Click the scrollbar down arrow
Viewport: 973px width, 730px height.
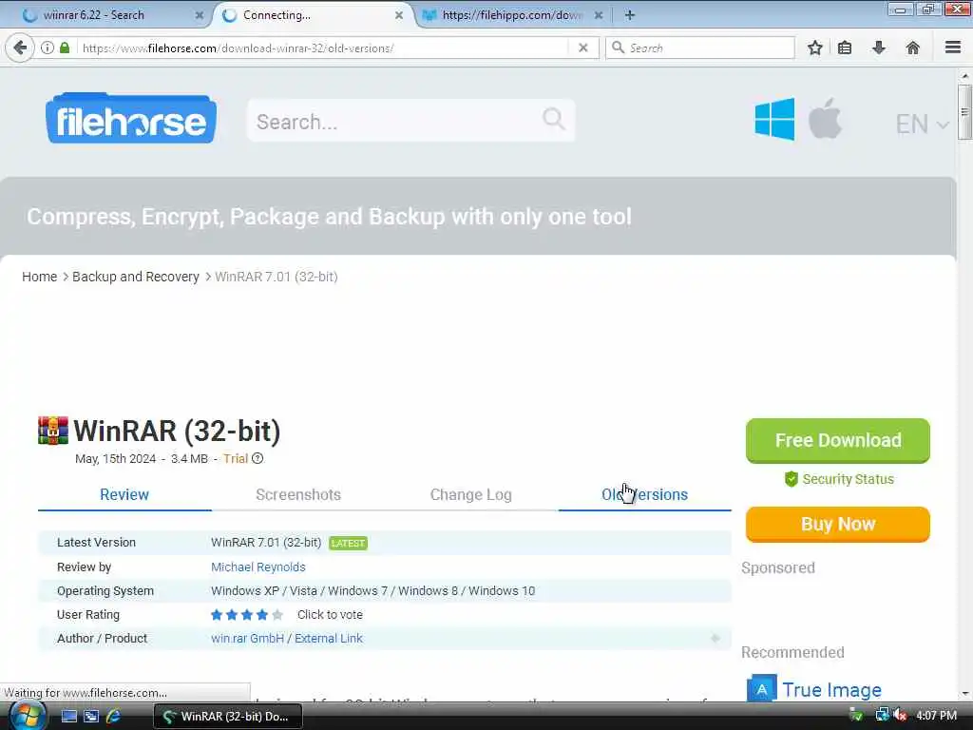964,694
